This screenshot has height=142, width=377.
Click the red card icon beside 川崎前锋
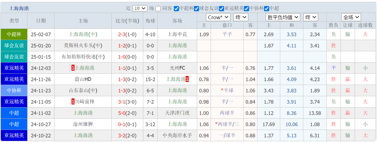tap(73, 102)
